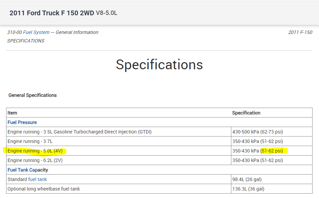The width and height of the screenshot is (319, 198).
Task: Select the 3.5L Gasoline Turbocharged Direct Injection row
Action: click(x=79, y=132)
